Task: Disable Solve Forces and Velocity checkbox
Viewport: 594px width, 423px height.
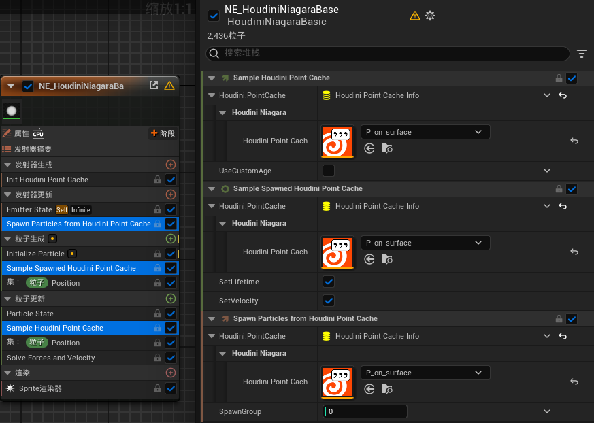Action: (x=171, y=358)
